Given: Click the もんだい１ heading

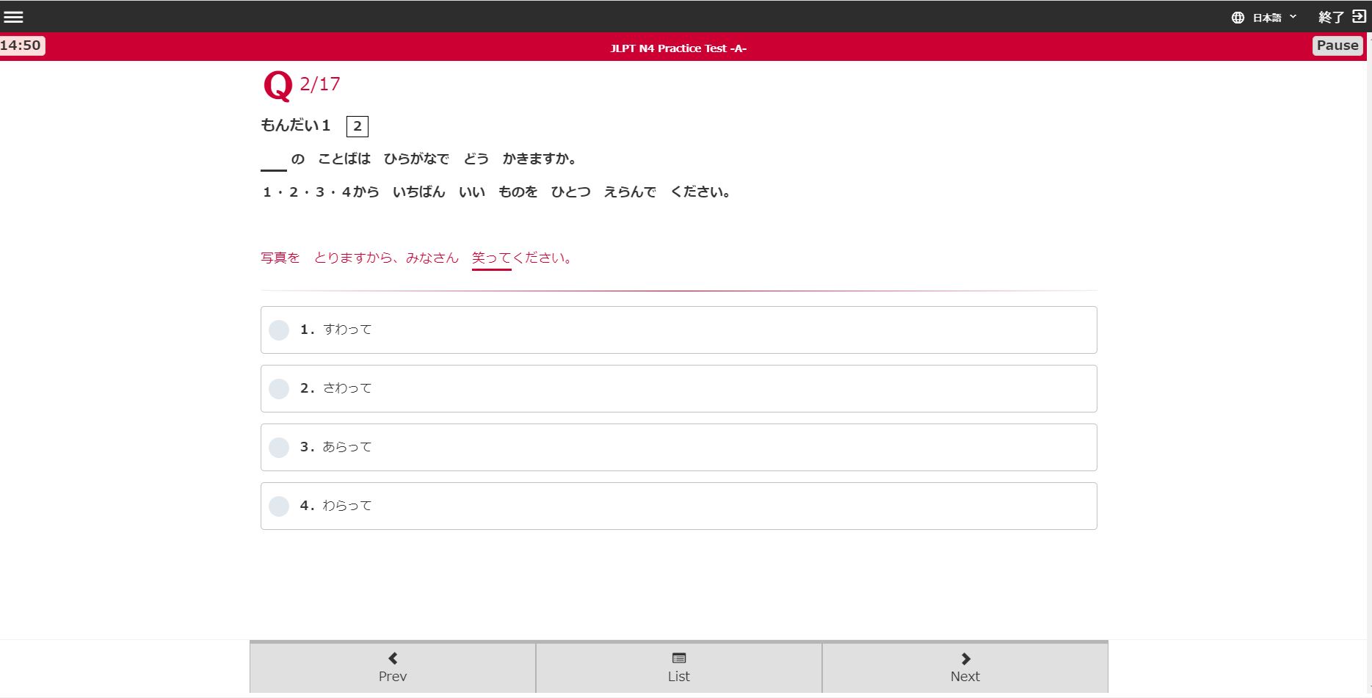Looking at the screenshot, I should click(x=296, y=126).
